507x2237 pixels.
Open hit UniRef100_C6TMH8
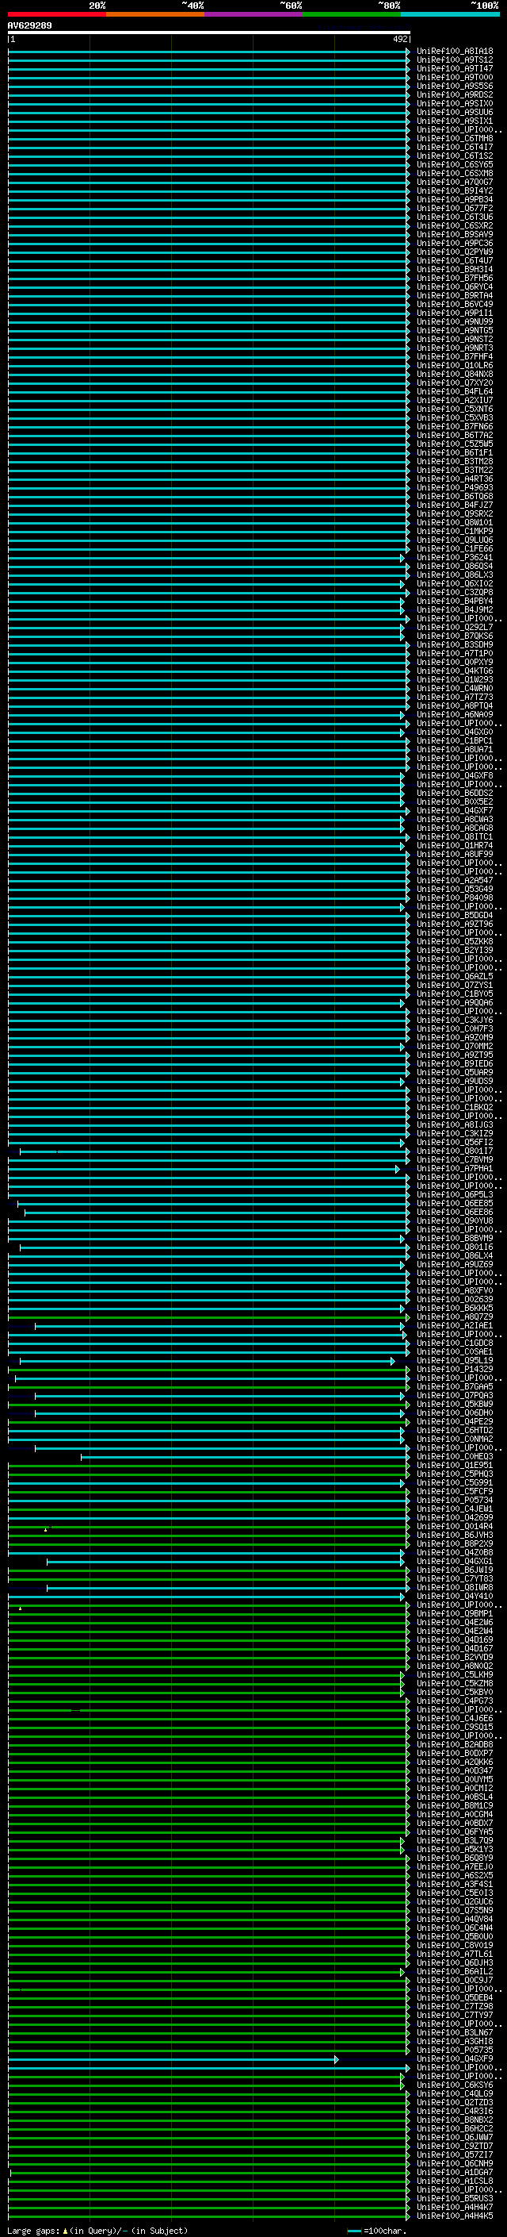point(455,139)
